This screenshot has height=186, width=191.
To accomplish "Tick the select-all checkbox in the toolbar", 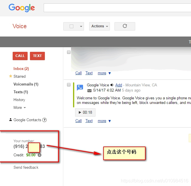I will [71, 26].
